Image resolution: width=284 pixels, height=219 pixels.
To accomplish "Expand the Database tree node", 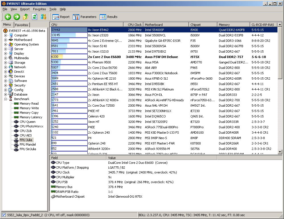I will pos(5,94).
